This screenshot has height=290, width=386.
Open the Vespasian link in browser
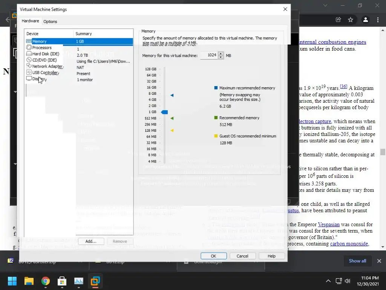[329, 225]
